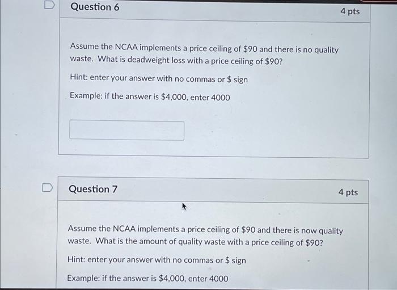This screenshot has height=290, width=397.
Task: Click the word NCAA in Question 7 prompt
Action: click(124, 229)
